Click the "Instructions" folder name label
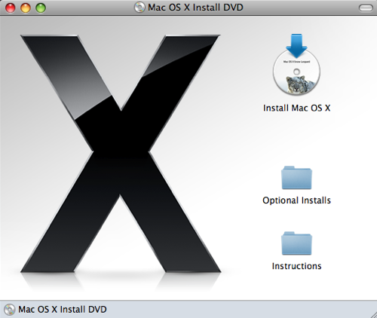 coord(296,266)
